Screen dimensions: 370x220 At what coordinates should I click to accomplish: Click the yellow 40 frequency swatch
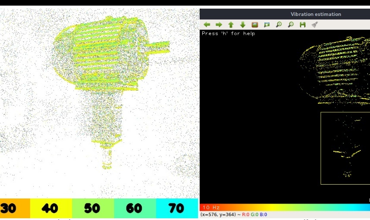point(51,208)
